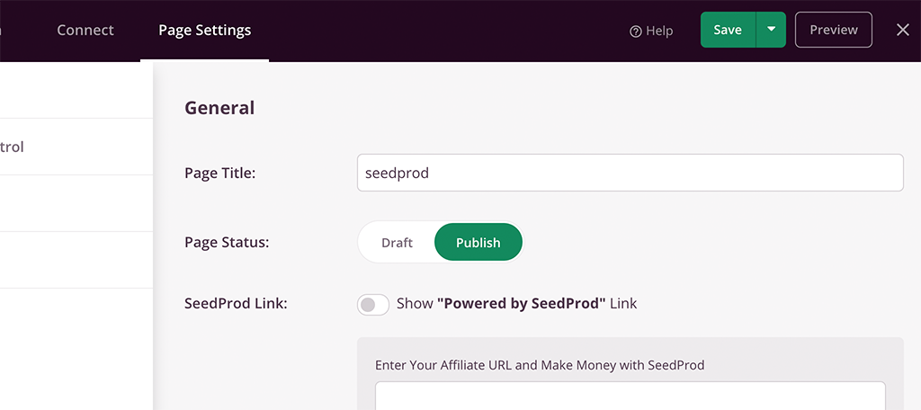Click the affiliate URL make money text
This screenshot has height=410, width=921.
(x=540, y=365)
